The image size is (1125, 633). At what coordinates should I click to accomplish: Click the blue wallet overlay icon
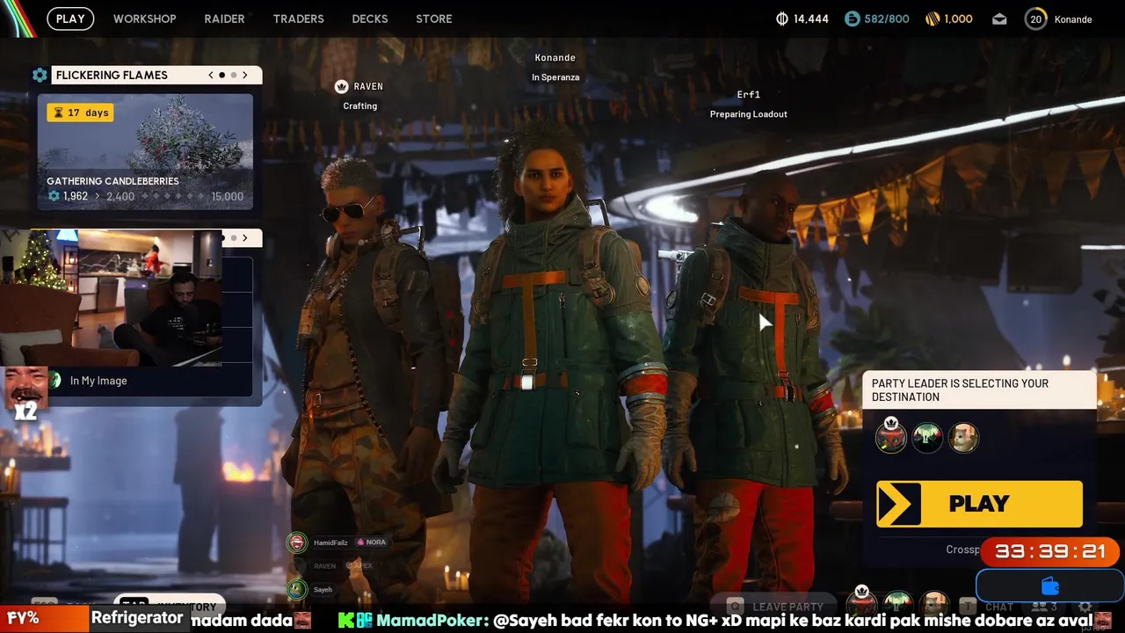click(x=1049, y=586)
